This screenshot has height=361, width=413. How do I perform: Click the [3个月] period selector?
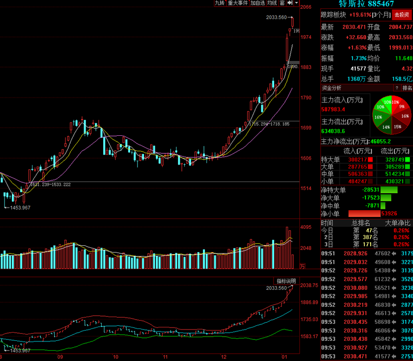381,15
